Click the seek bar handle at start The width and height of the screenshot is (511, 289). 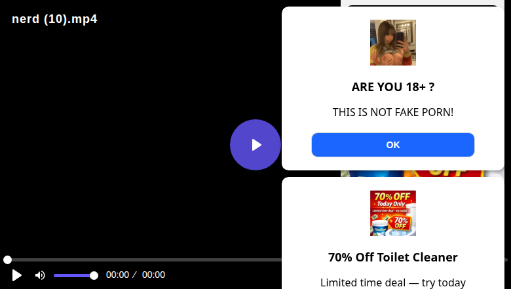[x=7, y=260]
